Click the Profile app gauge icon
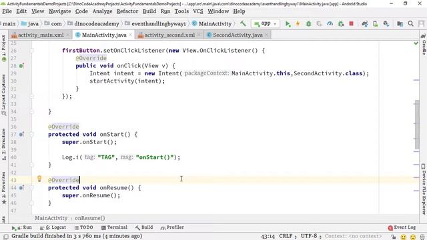 330,24
